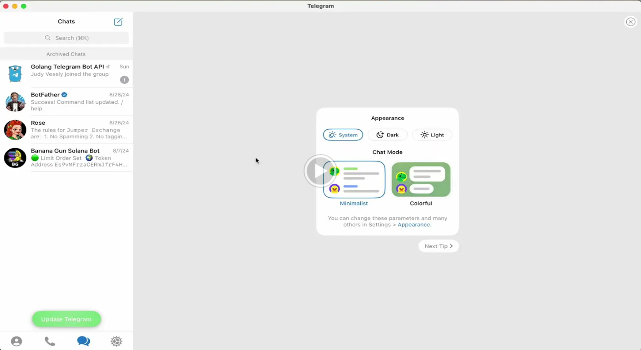Image resolution: width=641 pixels, height=350 pixels.
Task: Open the Settings gear icon
Action: coord(116,341)
